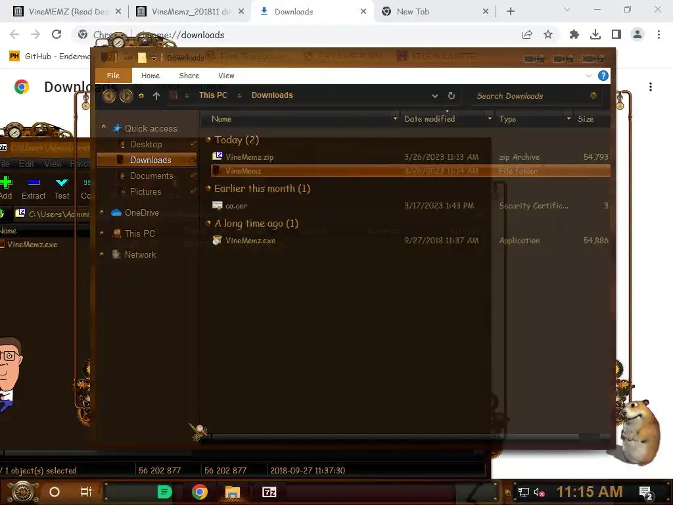This screenshot has width=673, height=505.
Task: Expand the This PC tree node
Action: (x=102, y=233)
